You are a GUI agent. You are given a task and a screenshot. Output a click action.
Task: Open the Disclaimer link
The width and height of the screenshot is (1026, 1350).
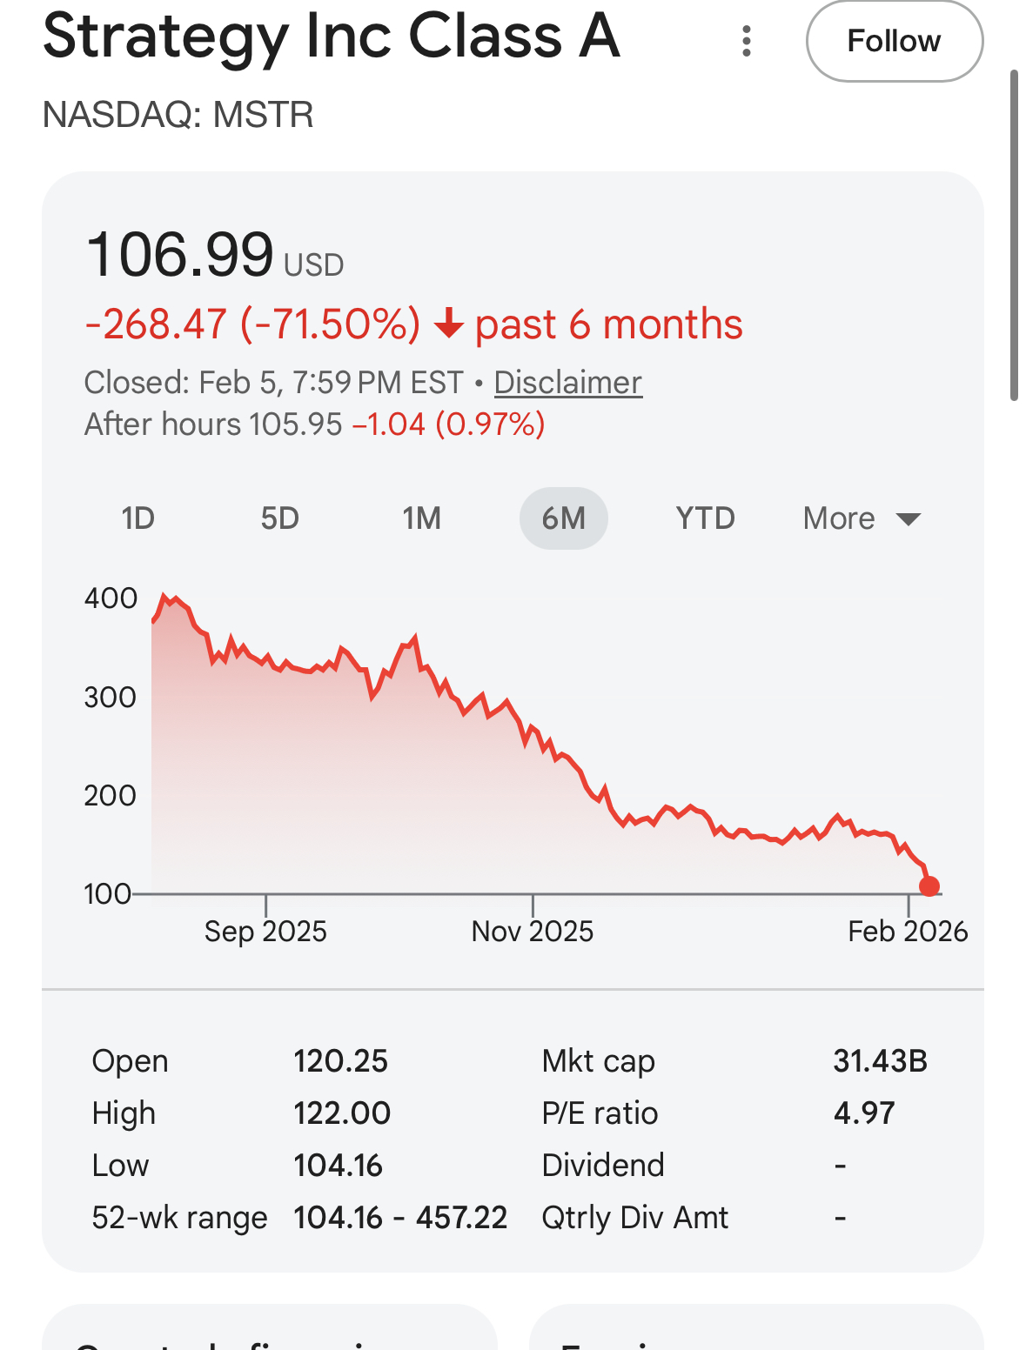click(x=567, y=383)
